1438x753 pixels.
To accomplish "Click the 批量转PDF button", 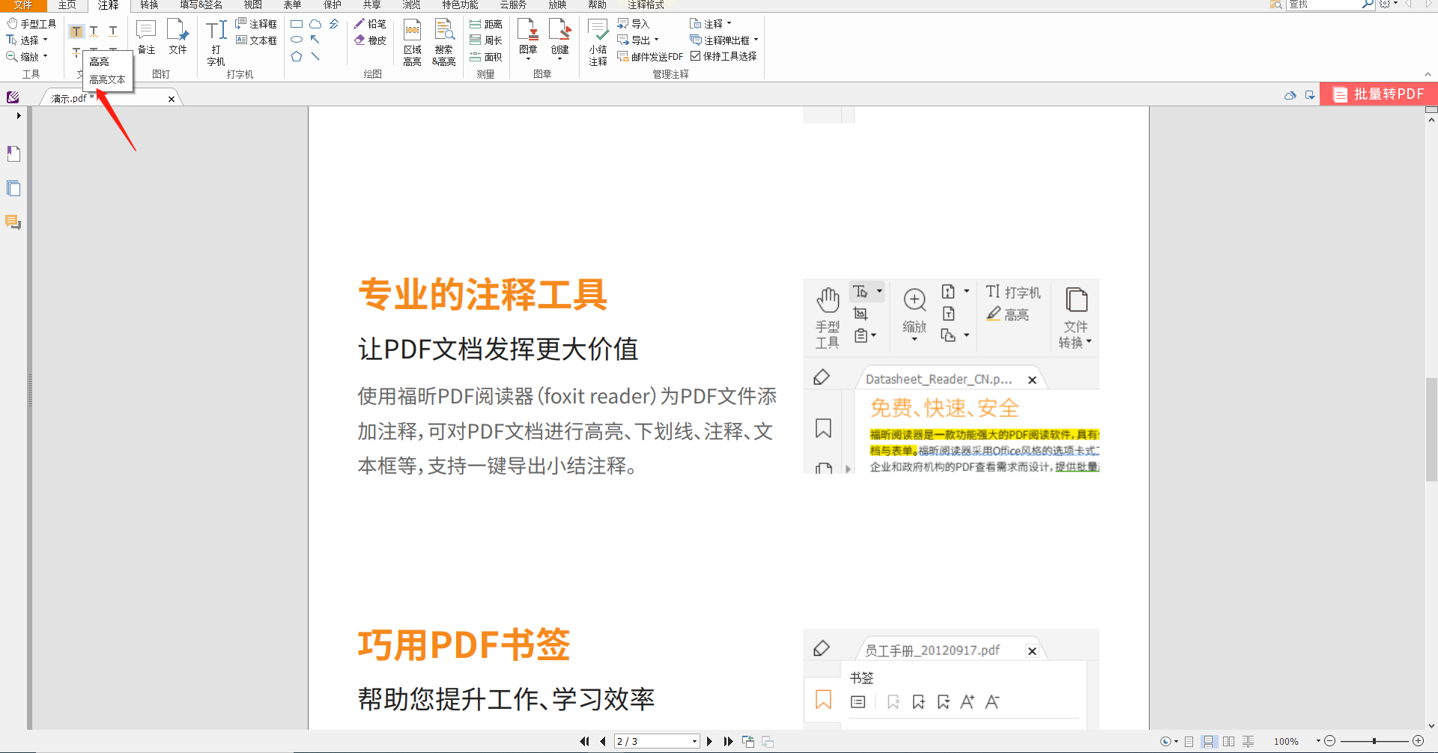I will 1378,94.
